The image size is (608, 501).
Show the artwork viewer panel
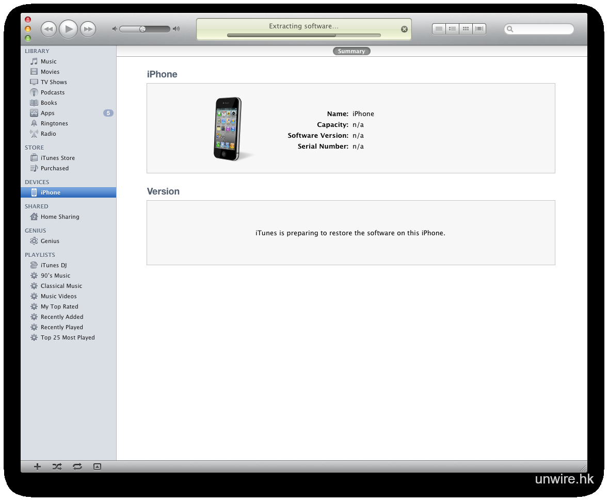click(x=97, y=466)
